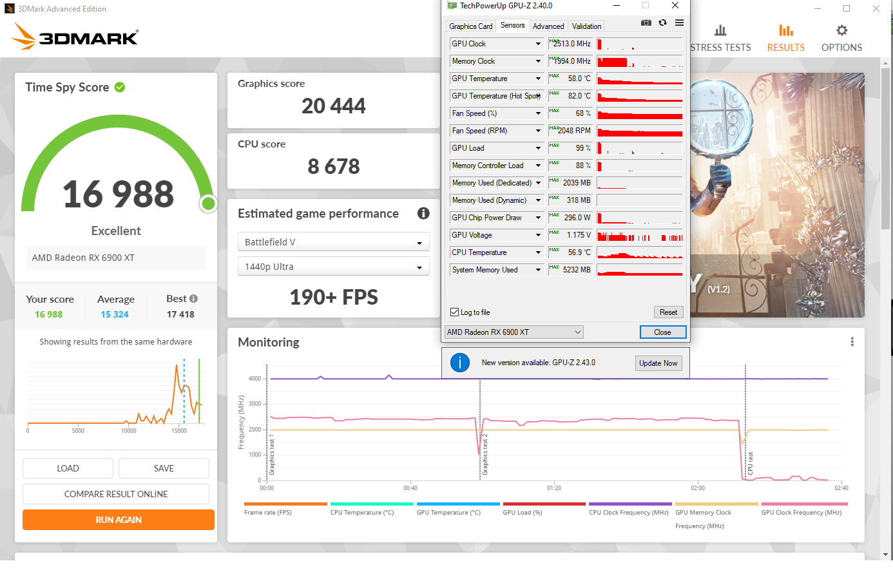The image size is (893, 570).
Task: Click COMPARE RESULT ONLINE
Action: click(116, 494)
